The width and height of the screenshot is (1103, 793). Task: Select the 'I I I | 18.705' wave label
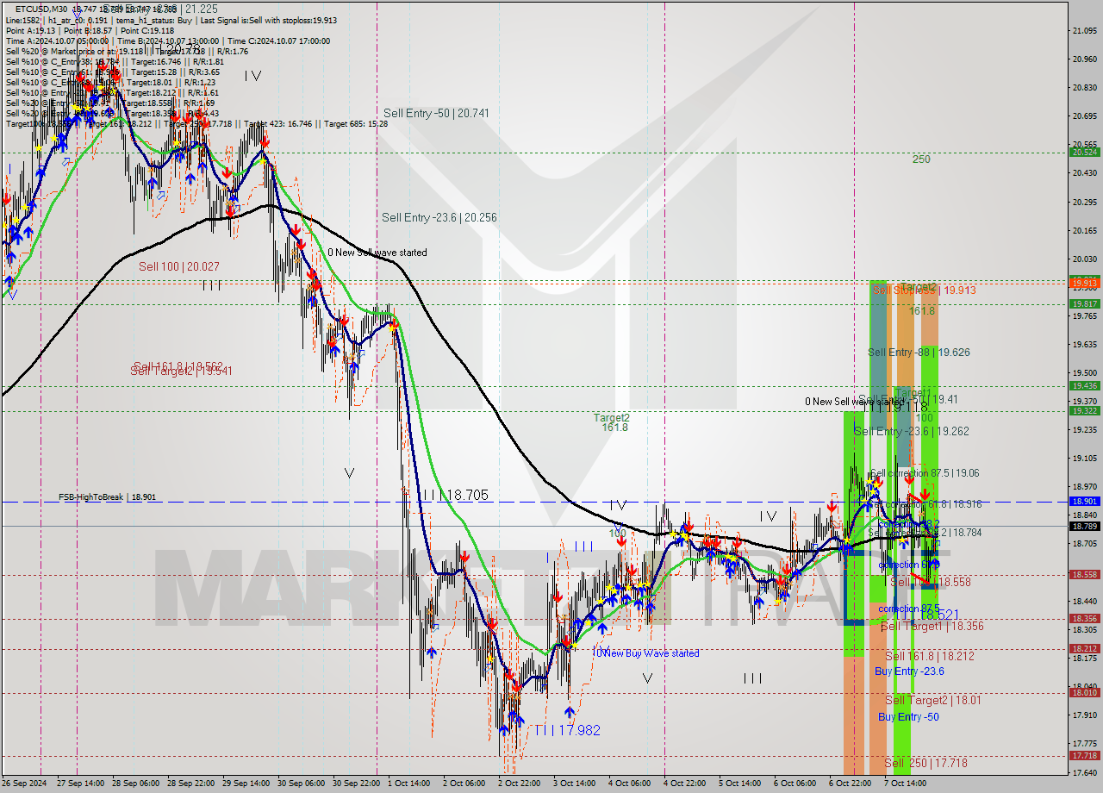coord(455,496)
